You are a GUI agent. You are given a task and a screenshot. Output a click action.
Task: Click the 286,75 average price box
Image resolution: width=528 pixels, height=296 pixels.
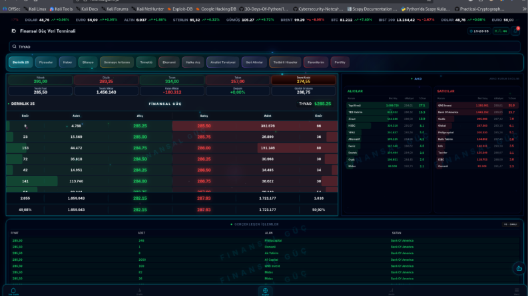(x=304, y=91)
